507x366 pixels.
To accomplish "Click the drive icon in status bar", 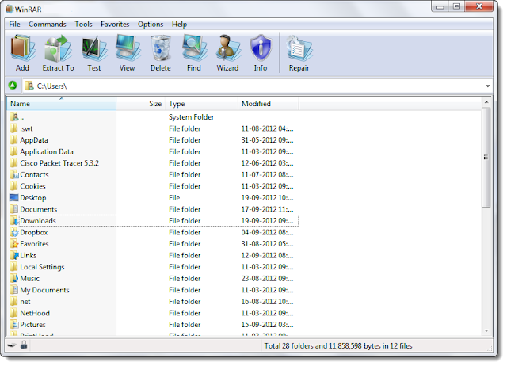I will click(x=12, y=345).
